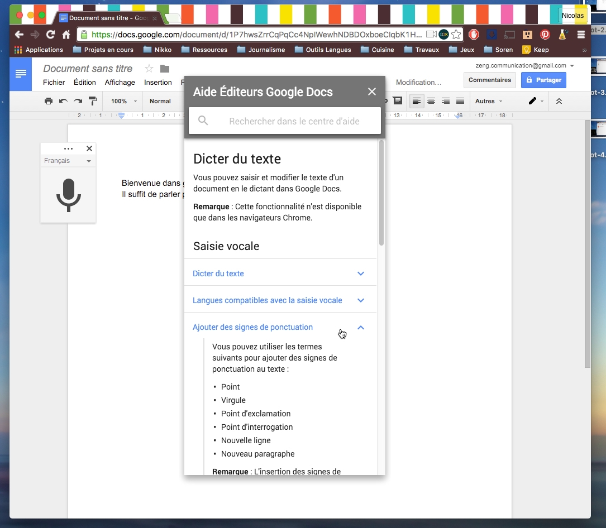Screen dimensions: 606x528
Task: Open the Pinterest extension
Action: click(x=545, y=35)
